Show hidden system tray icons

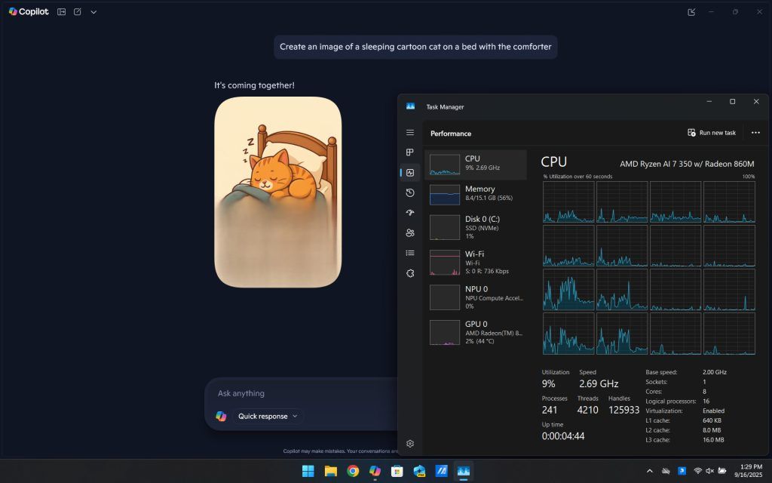pos(649,471)
